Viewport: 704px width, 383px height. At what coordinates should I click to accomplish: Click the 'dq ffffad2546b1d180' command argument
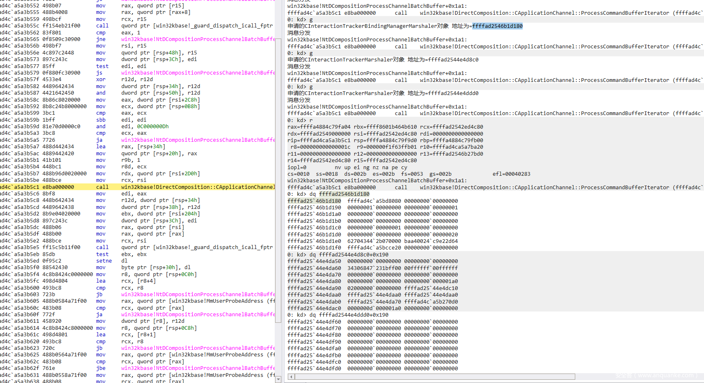click(x=344, y=194)
